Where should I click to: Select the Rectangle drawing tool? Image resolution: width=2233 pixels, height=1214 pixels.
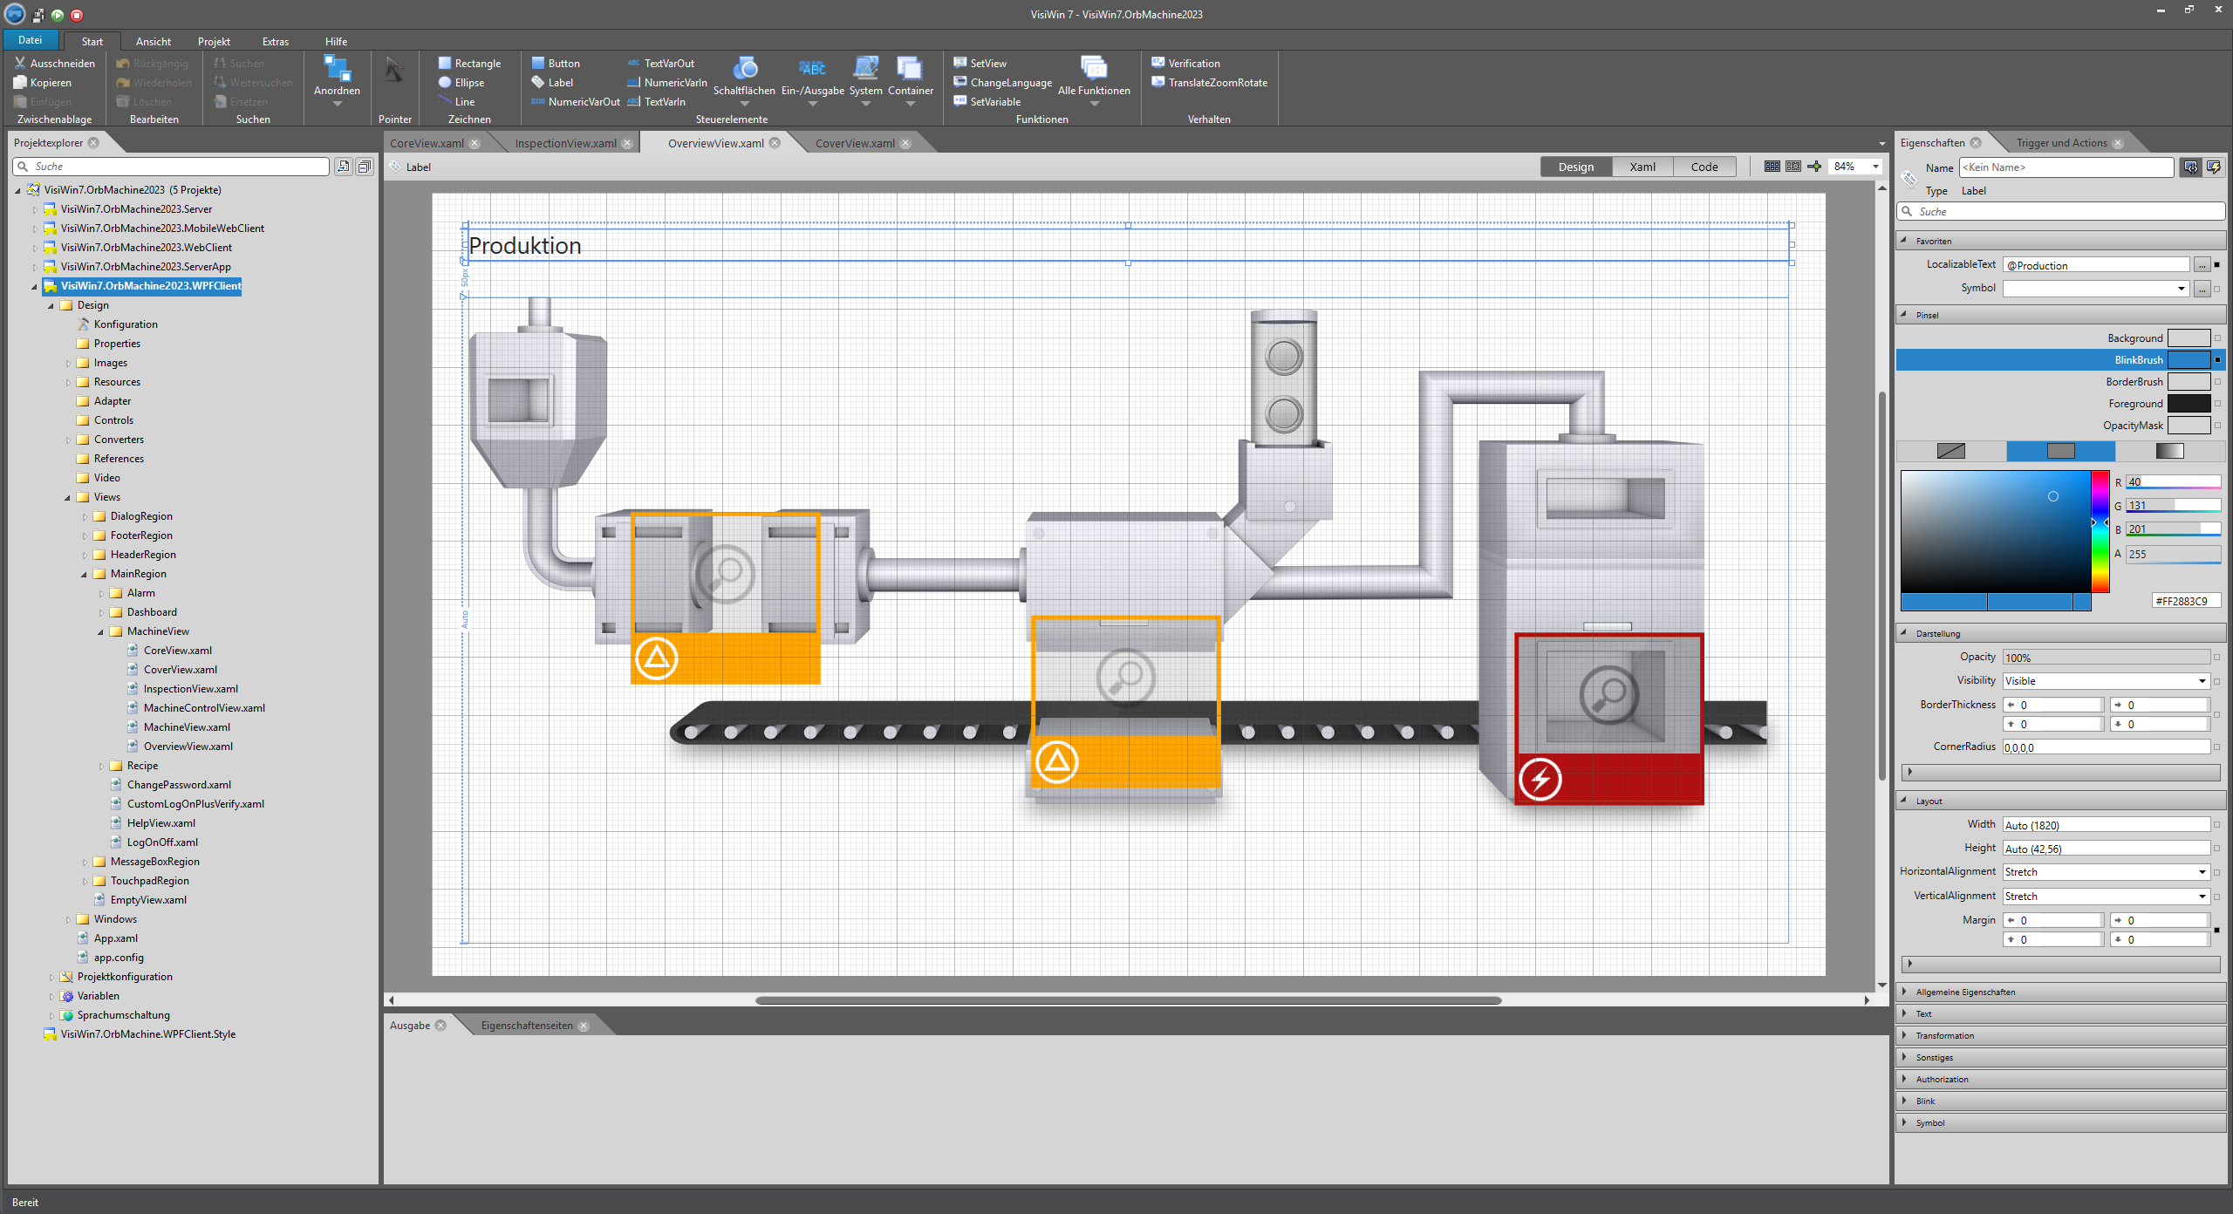(470, 62)
